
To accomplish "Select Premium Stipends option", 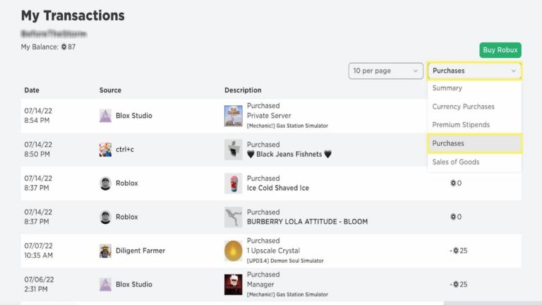I will pos(461,125).
